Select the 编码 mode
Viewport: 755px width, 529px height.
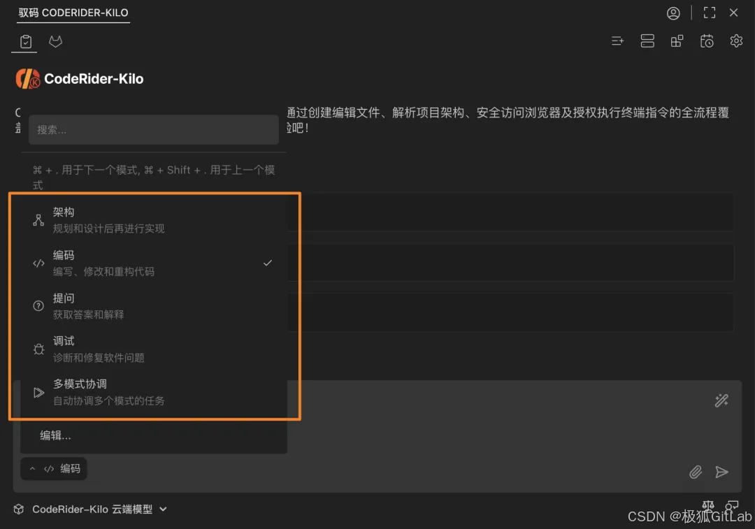(154, 263)
